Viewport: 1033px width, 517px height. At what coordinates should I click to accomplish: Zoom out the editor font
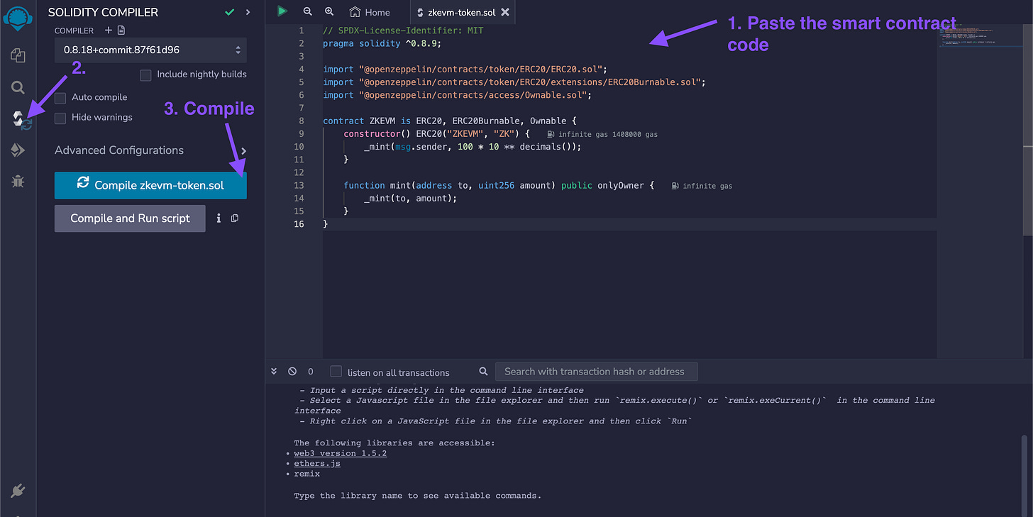[x=307, y=11]
